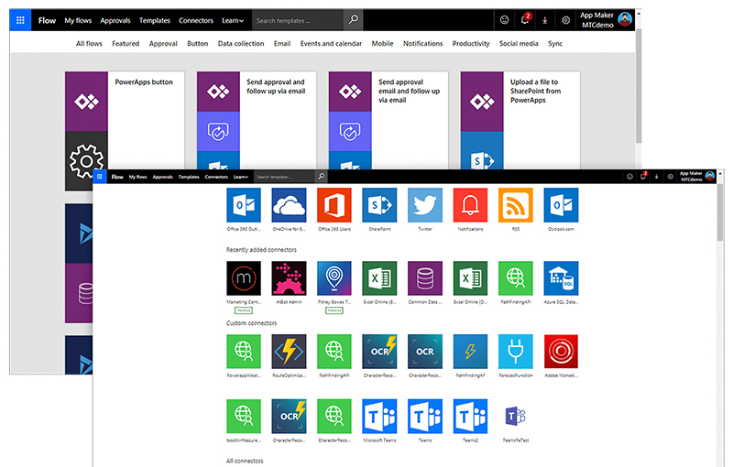
Task: Choose the Common Data Service connector
Action: click(425, 279)
